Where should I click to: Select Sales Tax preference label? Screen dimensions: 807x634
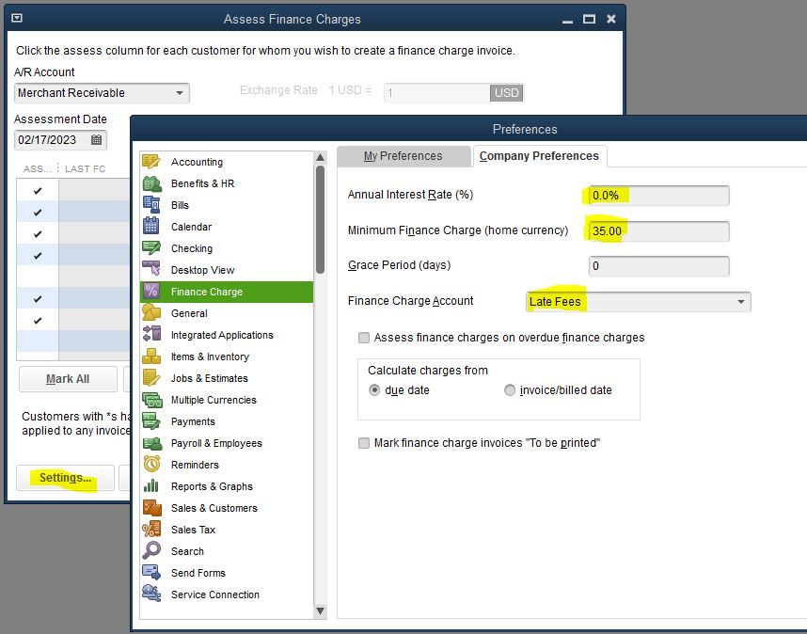(x=193, y=530)
